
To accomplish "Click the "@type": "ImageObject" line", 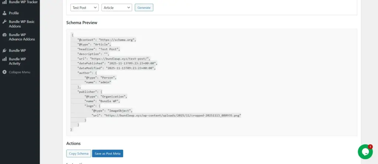I will 112,111.
